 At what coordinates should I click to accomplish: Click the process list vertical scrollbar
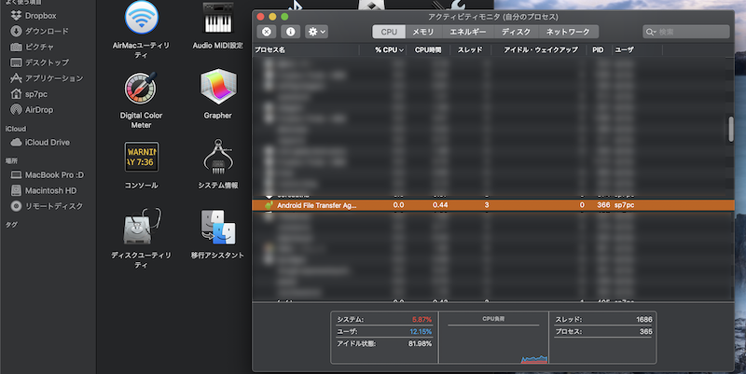click(731, 131)
